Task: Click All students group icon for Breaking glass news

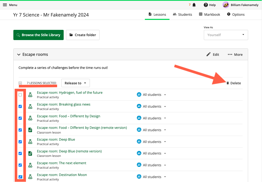Action: point(139,106)
